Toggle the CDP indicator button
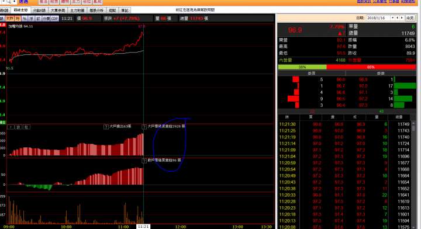421x229 pixels. click(x=55, y=19)
